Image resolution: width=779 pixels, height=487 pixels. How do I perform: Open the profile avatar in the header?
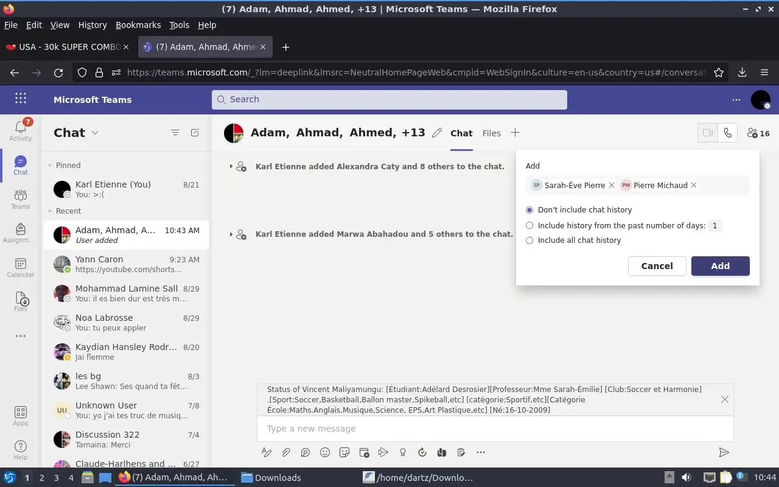761,99
